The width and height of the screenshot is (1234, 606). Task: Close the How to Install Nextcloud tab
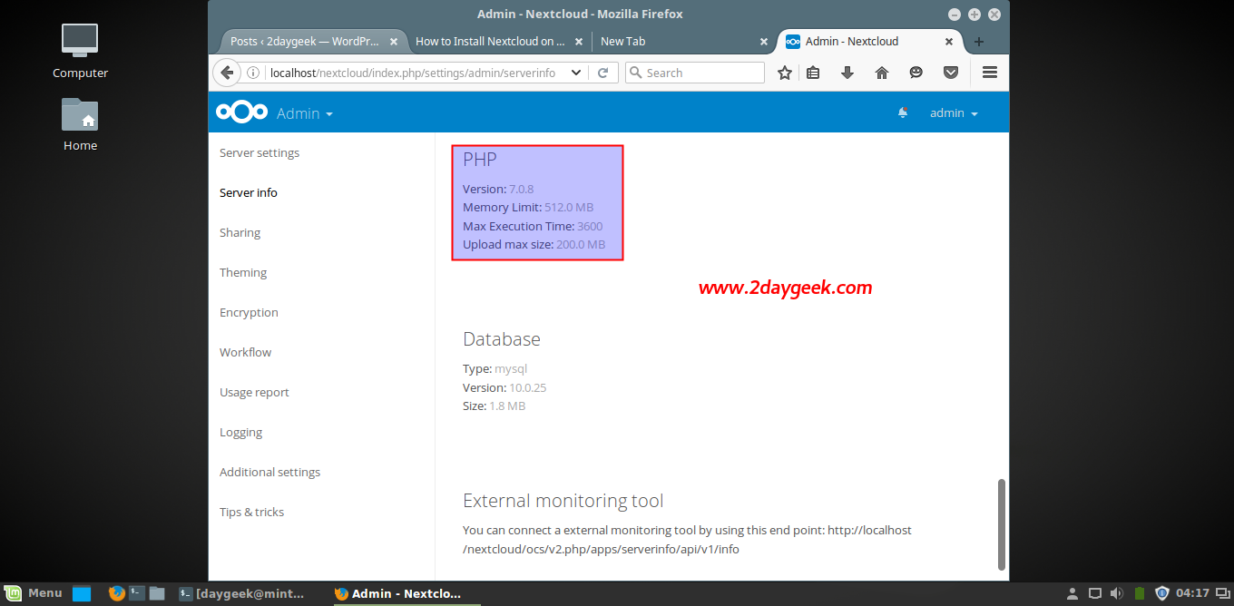[x=578, y=42]
